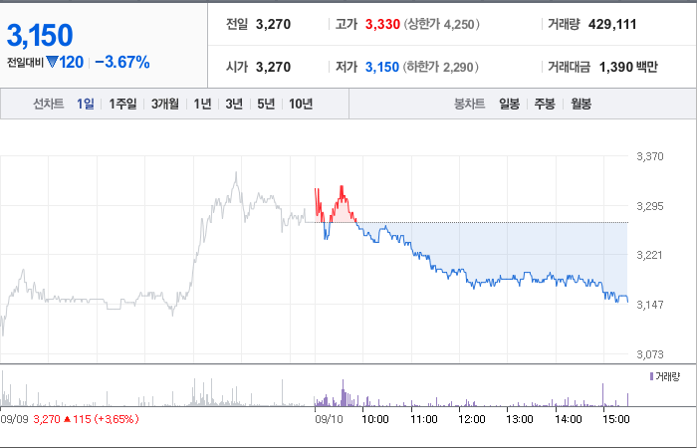Click the -3.67% change value

pos(122,62)
